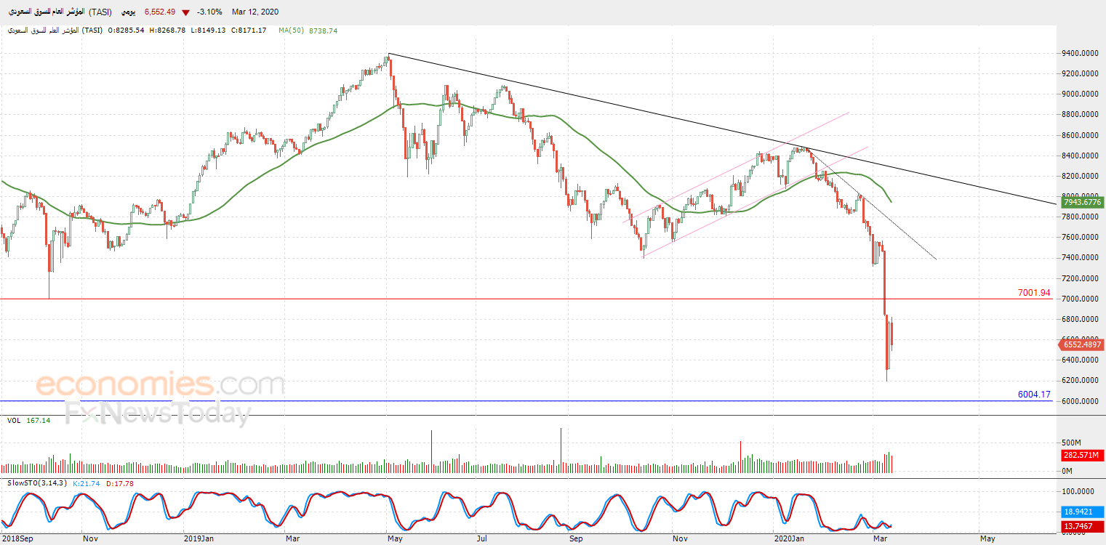Select the blue 6004.17 support line label
This screenshot has width=1106, height=545.
1034,395
